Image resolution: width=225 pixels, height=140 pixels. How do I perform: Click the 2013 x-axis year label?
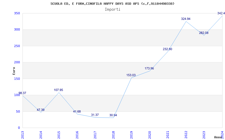(23, 135)
